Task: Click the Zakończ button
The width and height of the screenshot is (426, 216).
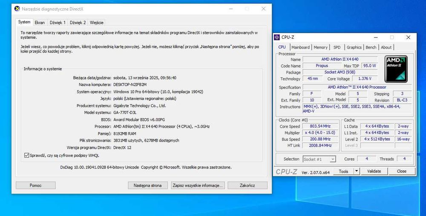Action: pyautogui.click(x=248, y=185)
